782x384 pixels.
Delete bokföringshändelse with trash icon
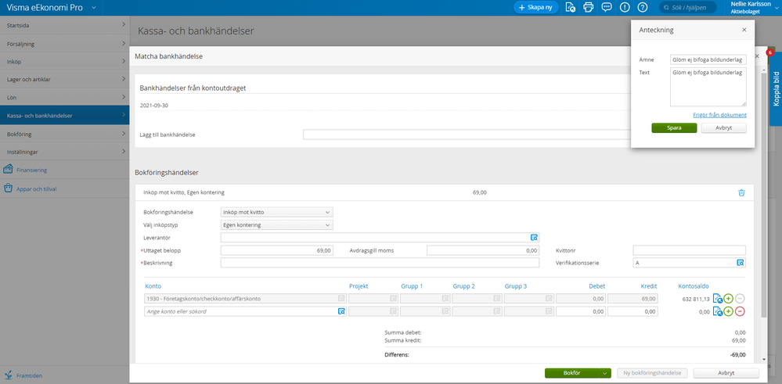(x=741, y=192)
